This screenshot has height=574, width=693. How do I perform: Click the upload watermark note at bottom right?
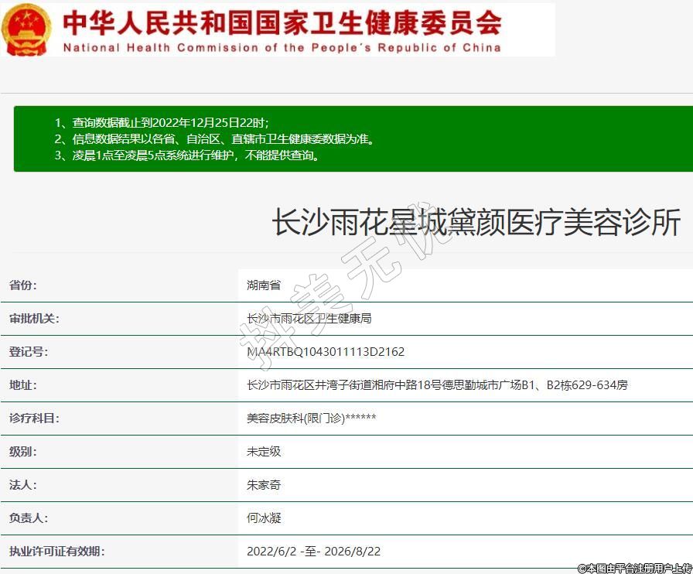click(634, 568)
